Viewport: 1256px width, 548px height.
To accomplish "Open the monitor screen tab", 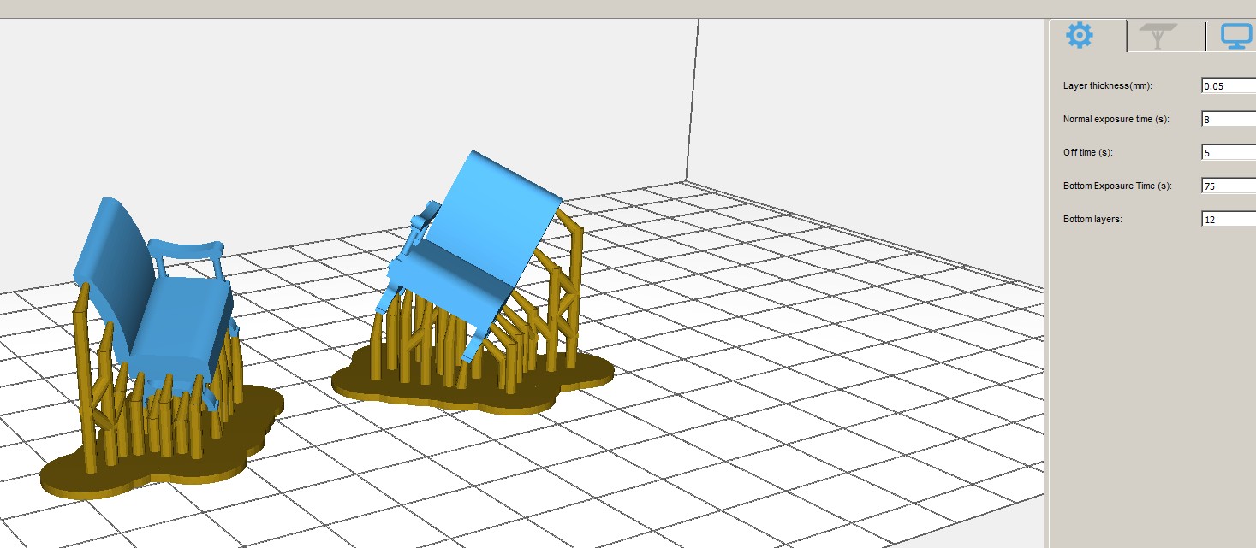I will click(1235, 36).
